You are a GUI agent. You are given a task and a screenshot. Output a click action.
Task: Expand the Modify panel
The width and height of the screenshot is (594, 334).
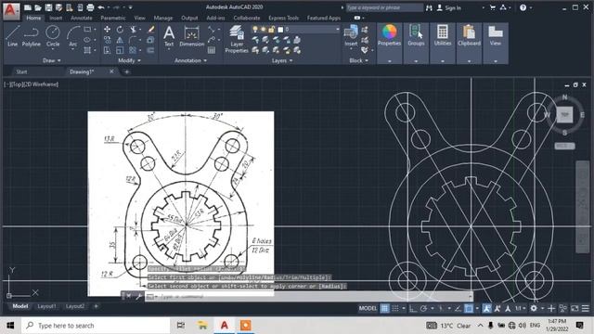coord(129,60)
